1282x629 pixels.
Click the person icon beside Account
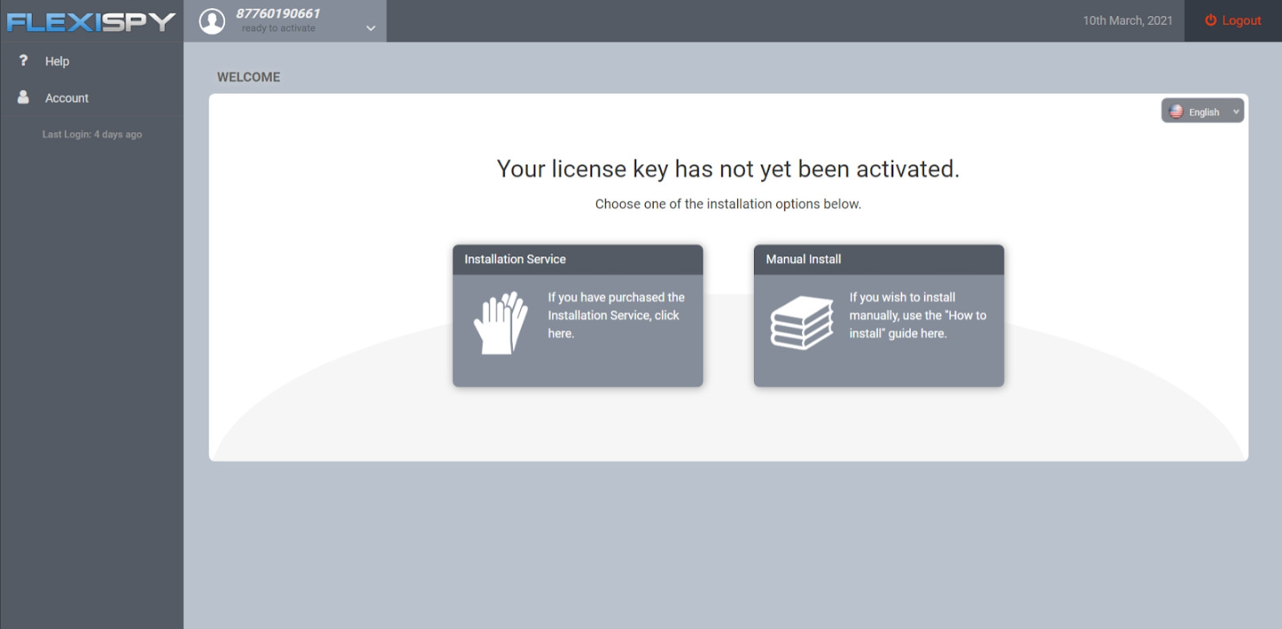23,97
